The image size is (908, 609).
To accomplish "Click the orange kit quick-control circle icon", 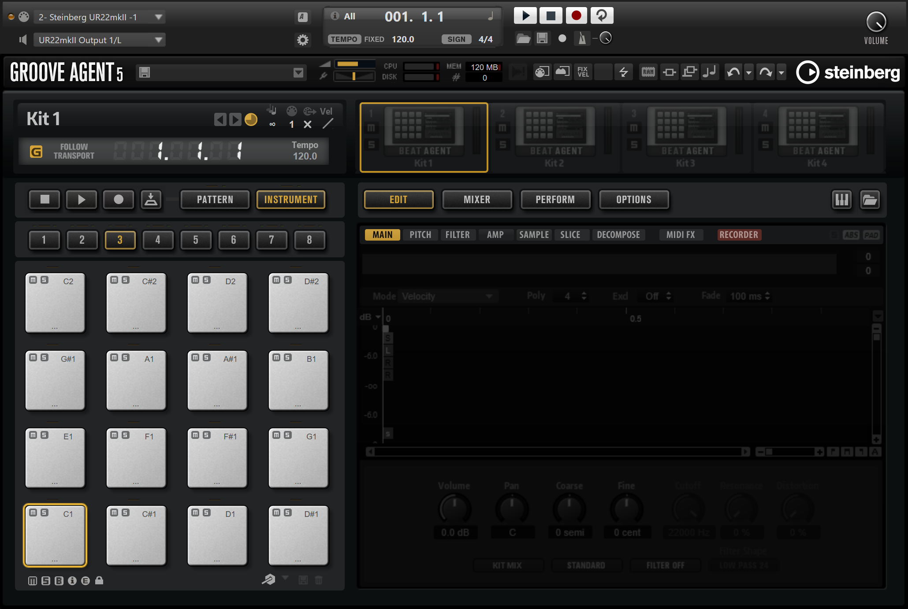I will tap(251, 119).
